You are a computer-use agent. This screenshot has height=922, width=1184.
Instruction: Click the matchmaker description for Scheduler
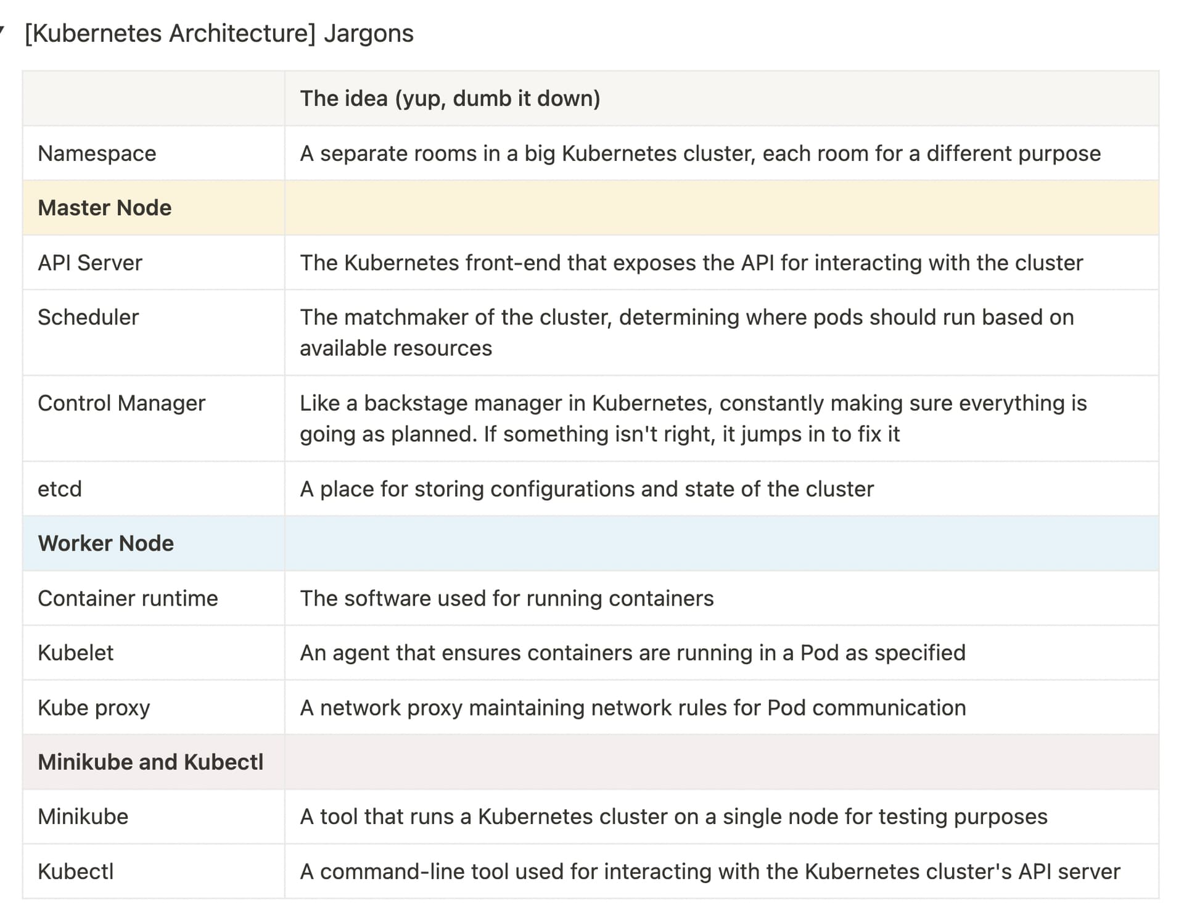pos(686,332)
